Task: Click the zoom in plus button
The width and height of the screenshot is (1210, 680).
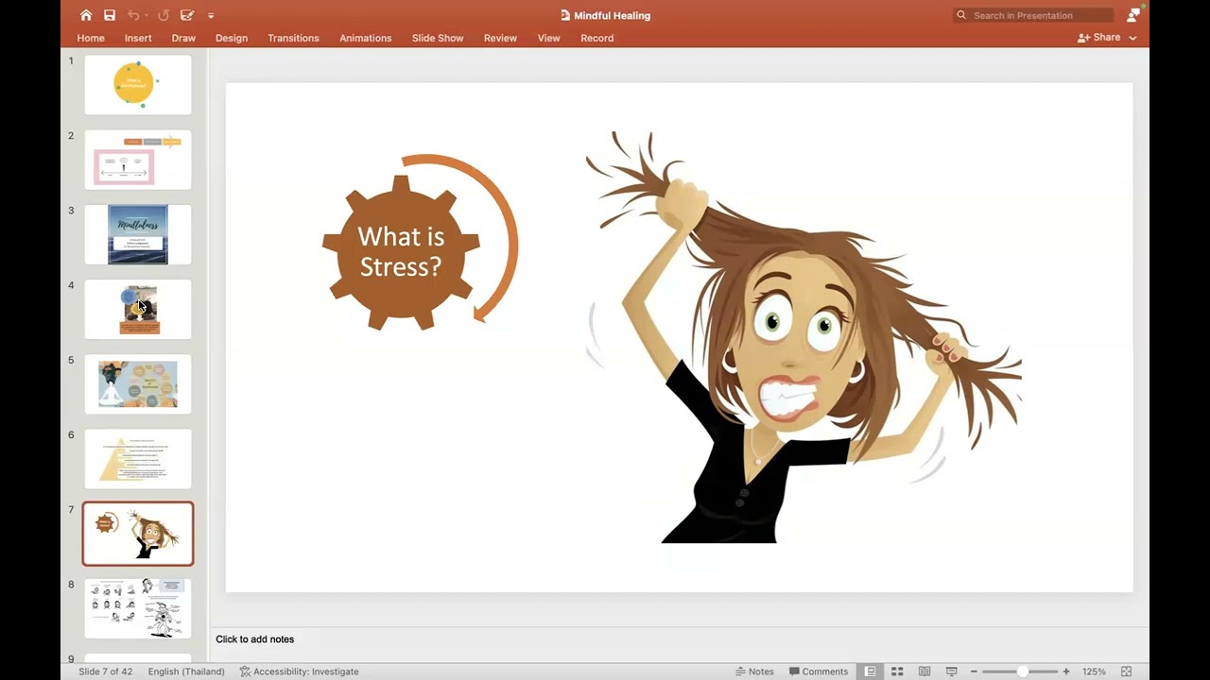Action: point(1066,671)
